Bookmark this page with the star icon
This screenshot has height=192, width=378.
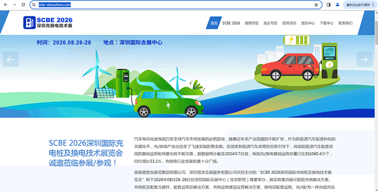[x=316, y=5]
